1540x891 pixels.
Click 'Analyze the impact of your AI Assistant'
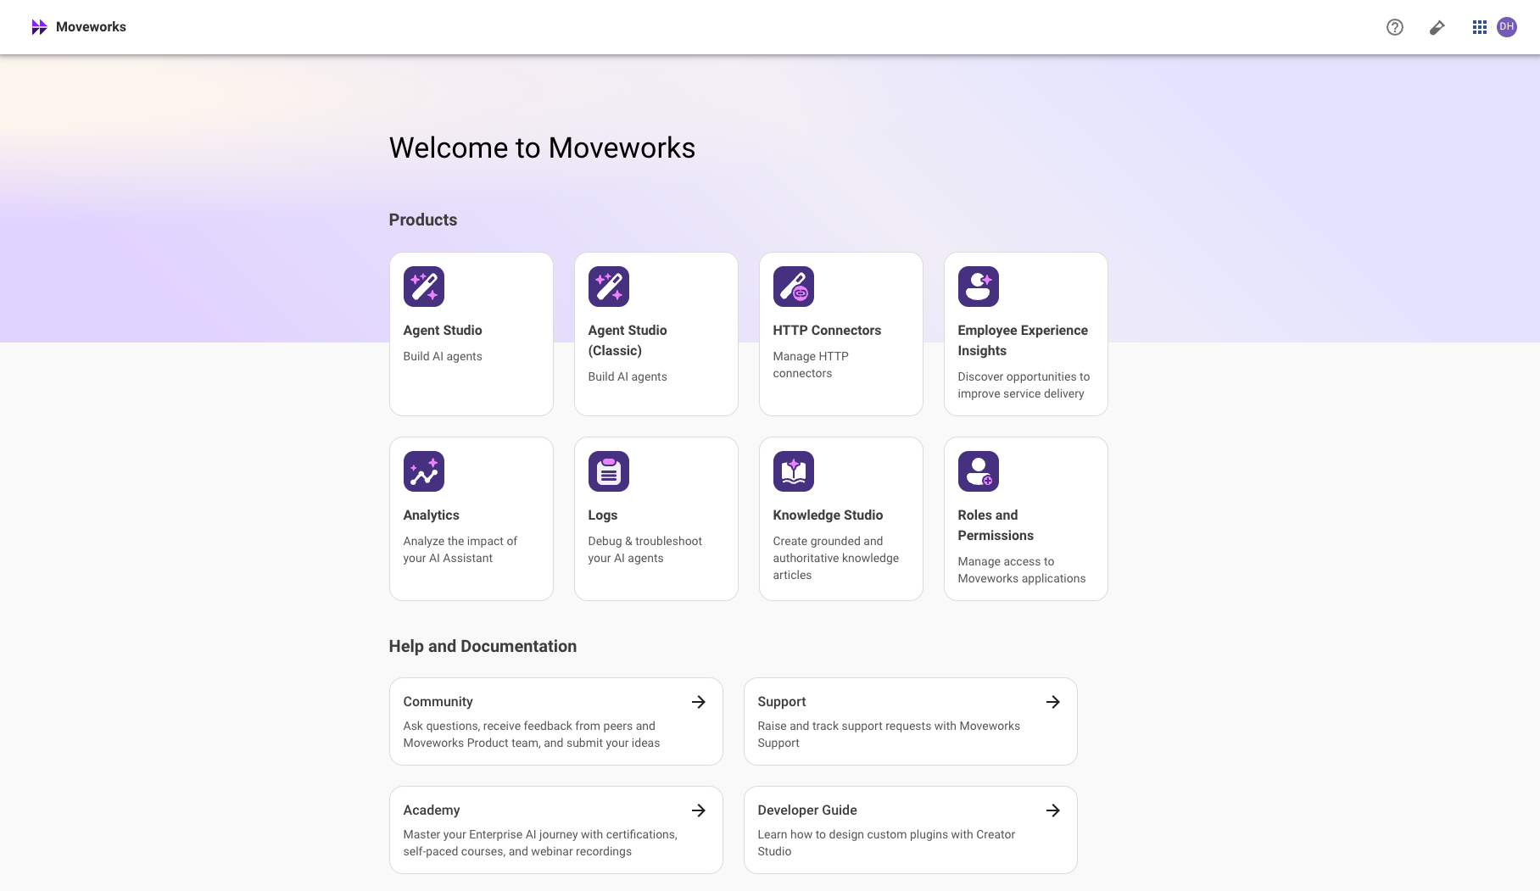460,550
